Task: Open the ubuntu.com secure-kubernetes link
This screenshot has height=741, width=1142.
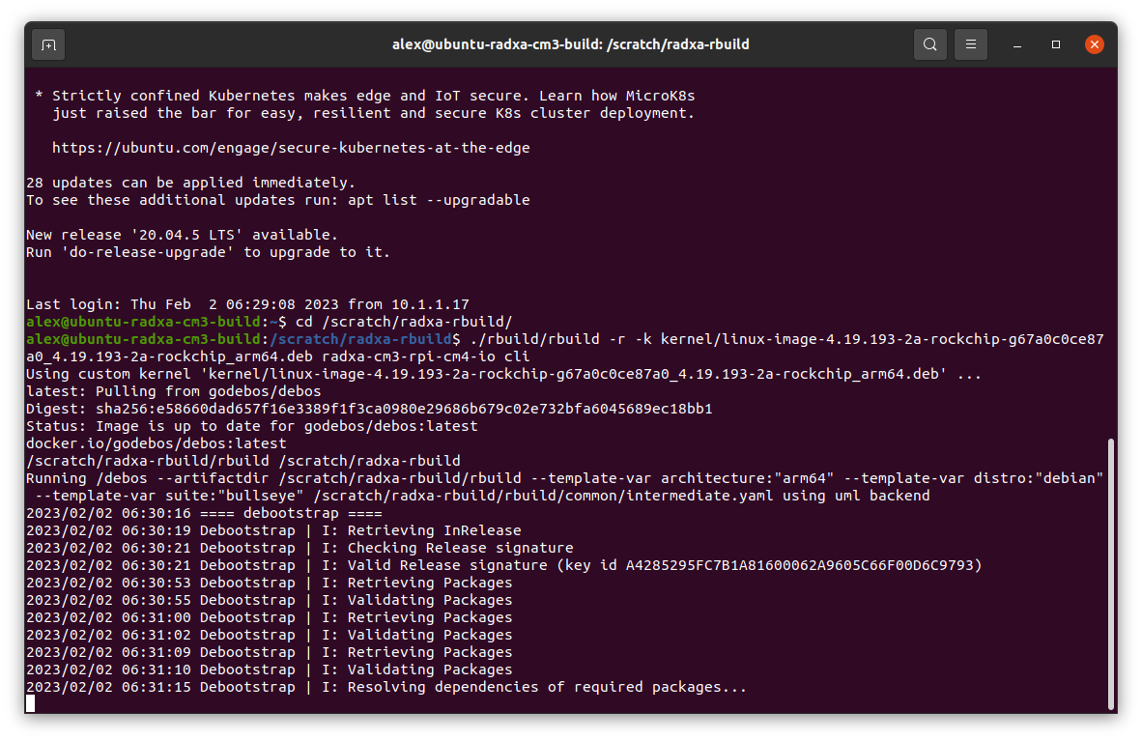Action: pos(291,148)
